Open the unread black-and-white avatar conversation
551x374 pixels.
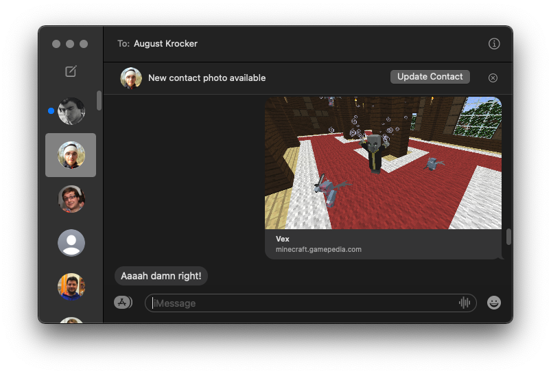point(71,111)
